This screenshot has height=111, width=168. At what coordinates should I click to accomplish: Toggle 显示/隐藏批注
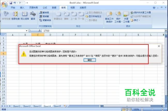point(94,12)
